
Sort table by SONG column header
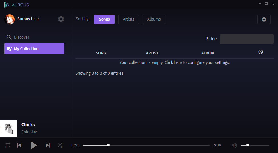(x=101, y=53)
